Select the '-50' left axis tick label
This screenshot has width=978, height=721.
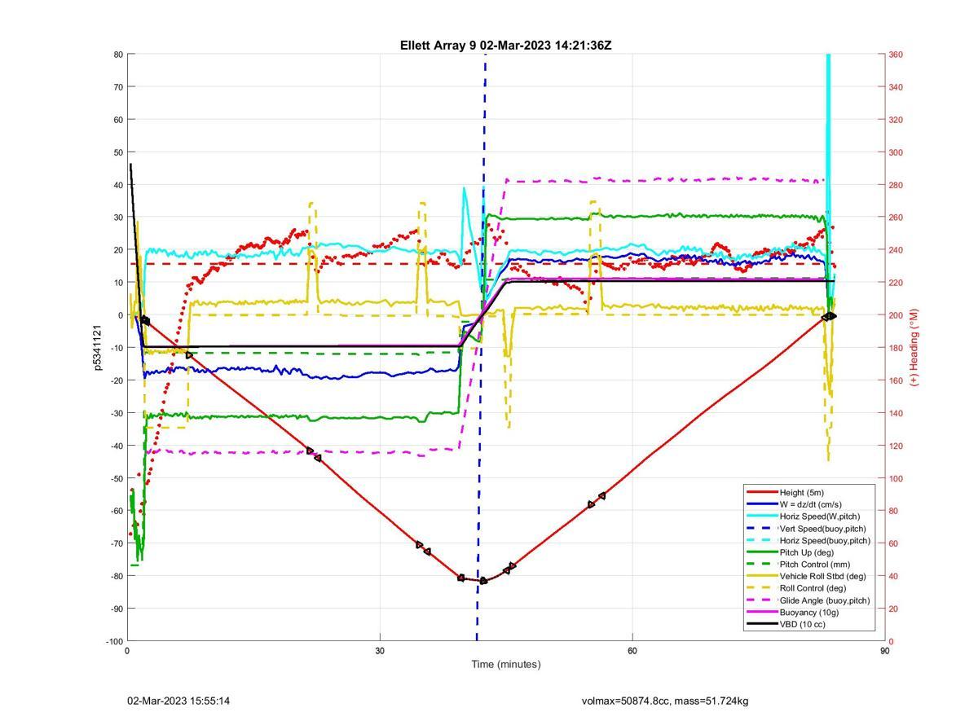(117, 478)
